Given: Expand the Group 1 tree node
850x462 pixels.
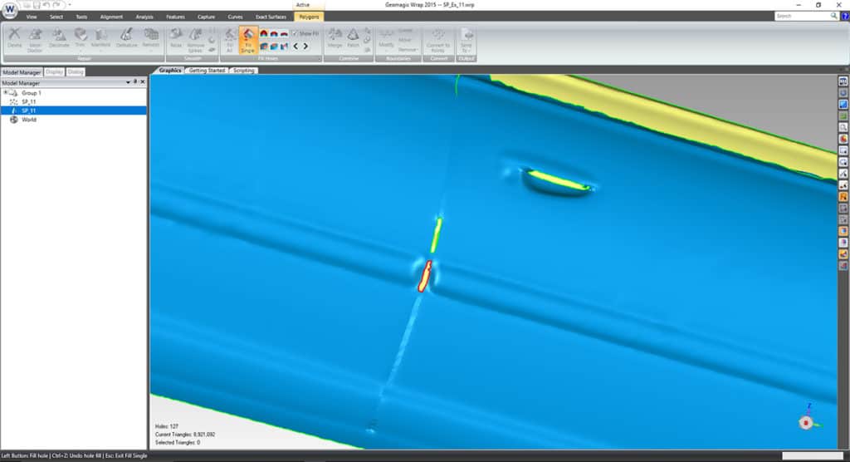Looking at the screenshot, I should click(6, 93).
